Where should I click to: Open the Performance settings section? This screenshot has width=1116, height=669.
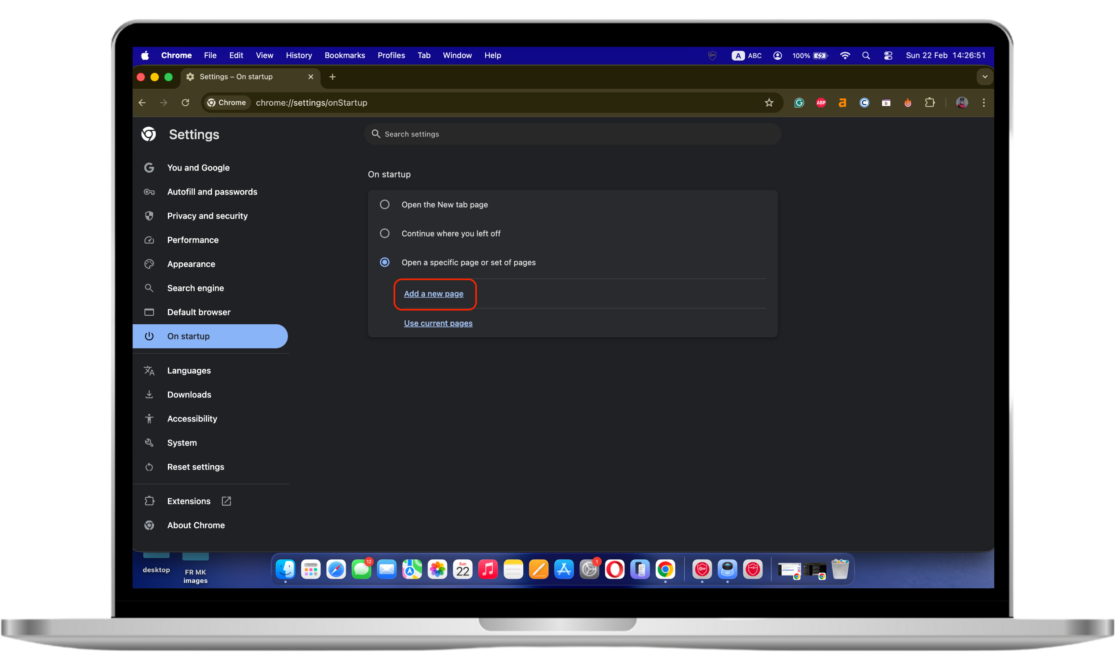tap(192, 240)
